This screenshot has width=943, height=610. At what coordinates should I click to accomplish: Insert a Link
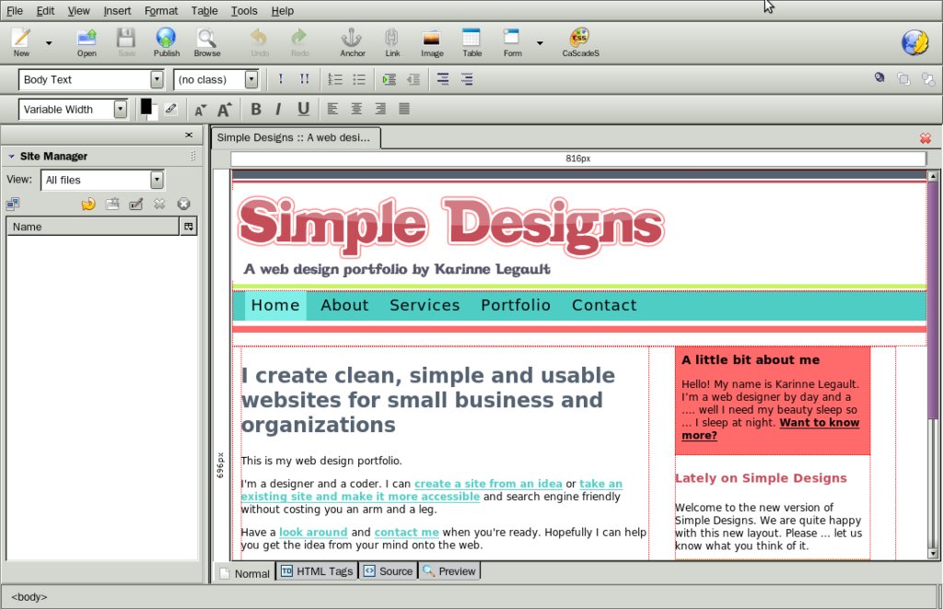[392, 42]
